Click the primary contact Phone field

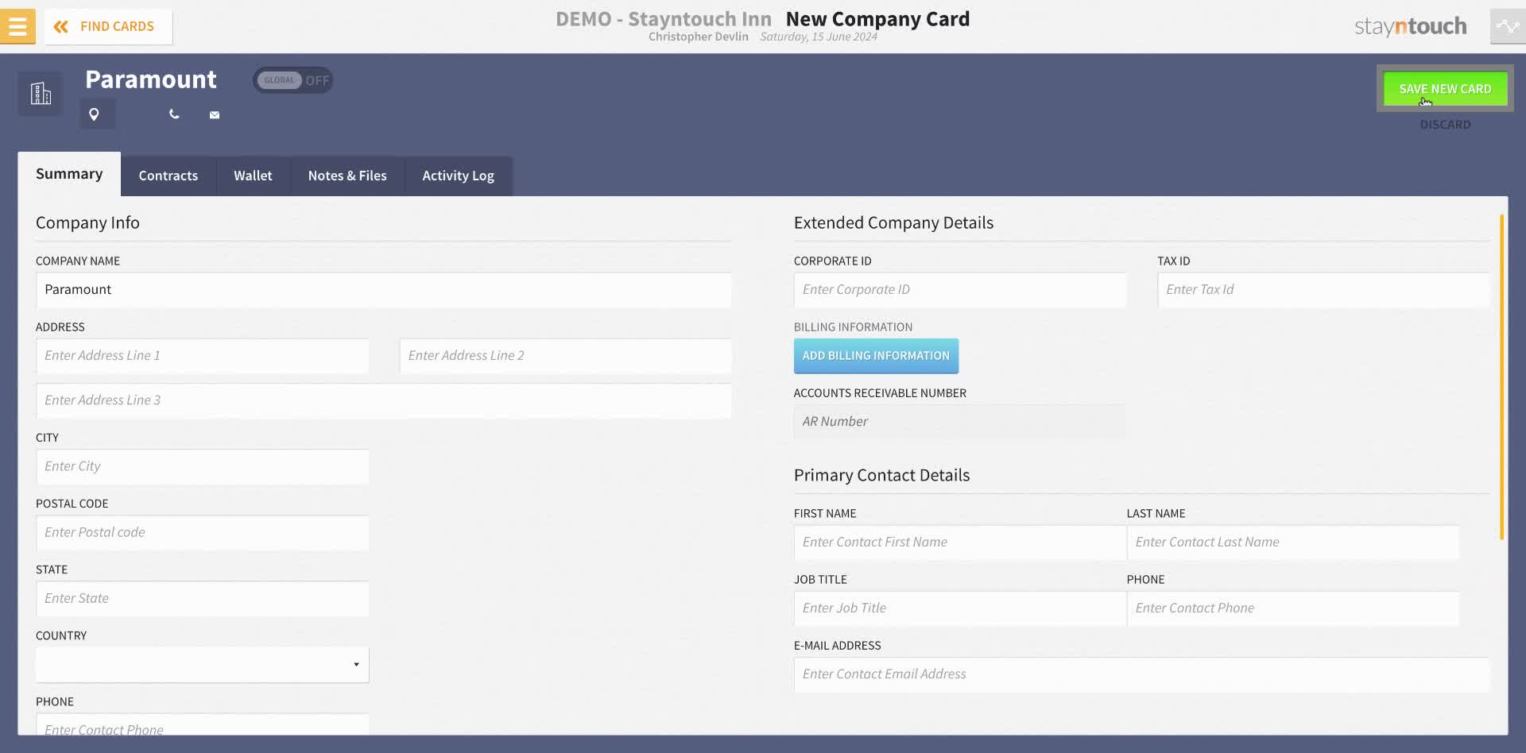[x=1293, y=608]
